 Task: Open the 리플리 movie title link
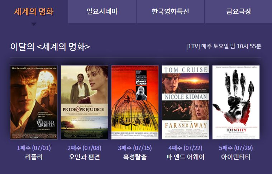click(34, 157)
